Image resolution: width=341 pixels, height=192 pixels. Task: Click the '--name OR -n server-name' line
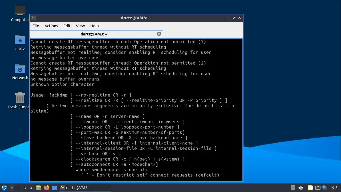[x=107, y=116]
